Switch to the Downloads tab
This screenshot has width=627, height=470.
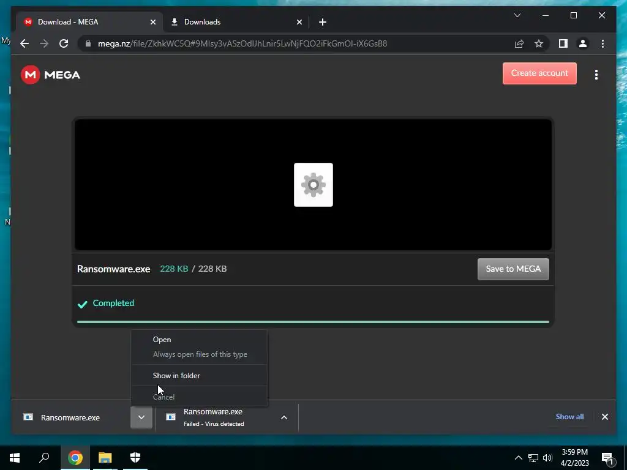(236, 22)
